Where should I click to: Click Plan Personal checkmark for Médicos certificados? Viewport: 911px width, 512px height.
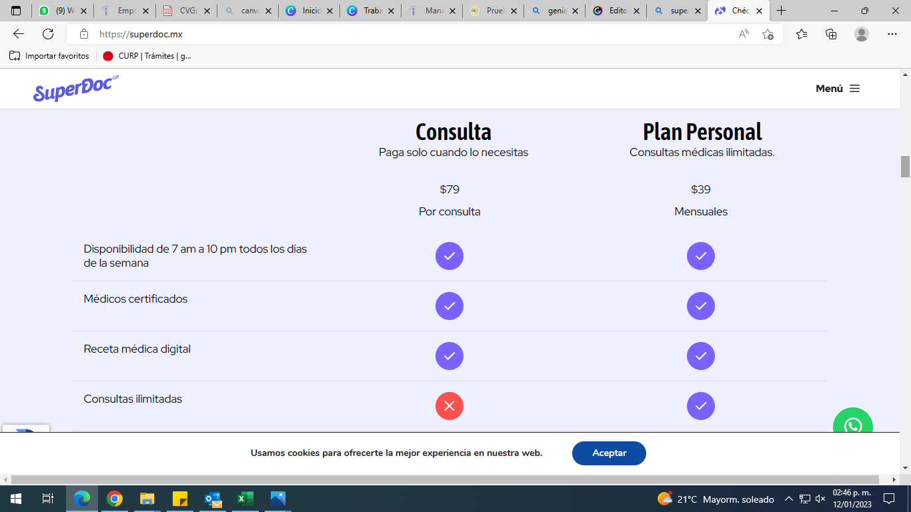(x=700, y=306)
